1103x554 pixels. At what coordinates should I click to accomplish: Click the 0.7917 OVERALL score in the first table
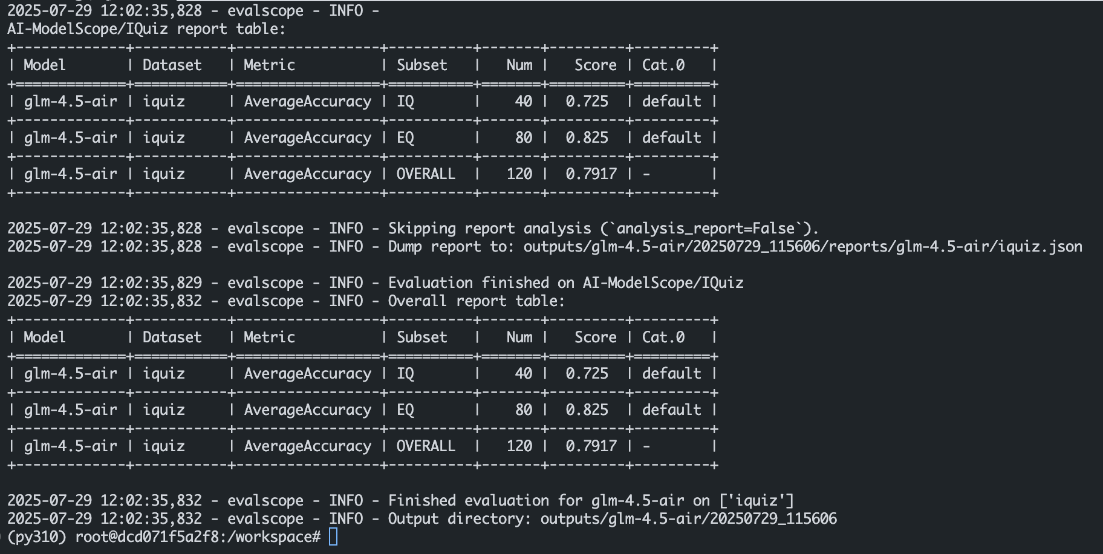(x=591, y=174)
